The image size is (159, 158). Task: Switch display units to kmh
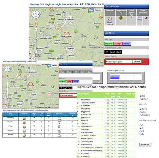tap(119, 52)
